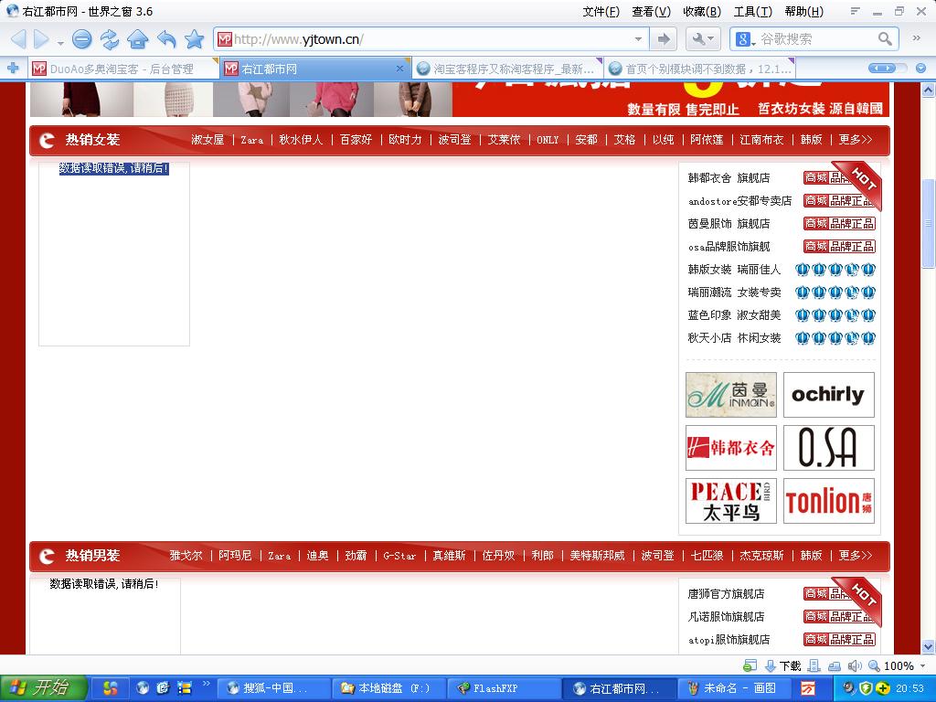Go to the home page icon
The width and height of the screenshot is (936, 702).
click(x=138, y=39)
